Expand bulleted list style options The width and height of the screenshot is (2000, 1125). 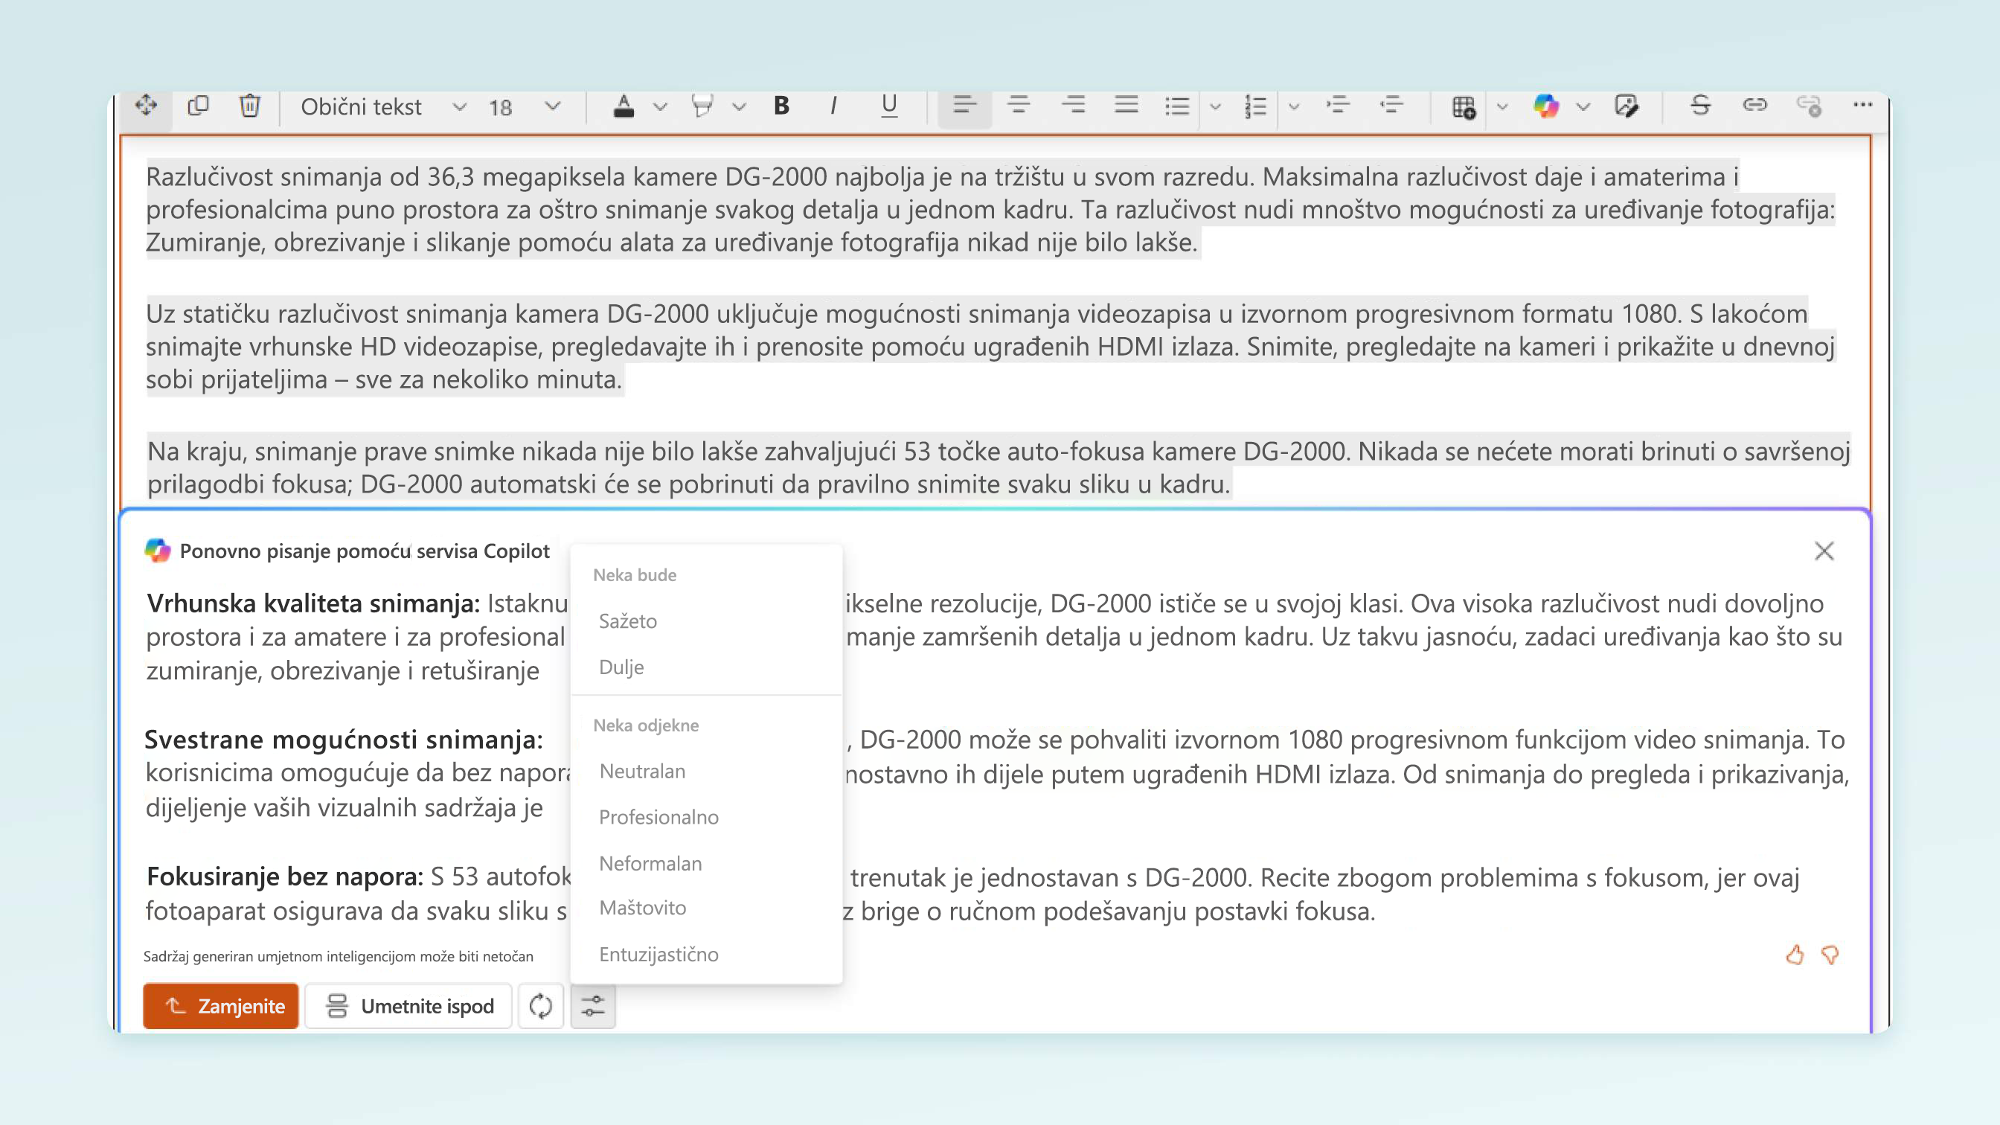pyautogui.click(x=1215, y=106)
